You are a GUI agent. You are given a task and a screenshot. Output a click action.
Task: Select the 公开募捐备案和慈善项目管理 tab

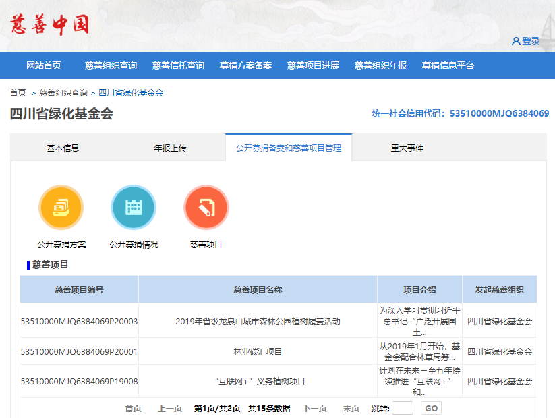(289, 148)
